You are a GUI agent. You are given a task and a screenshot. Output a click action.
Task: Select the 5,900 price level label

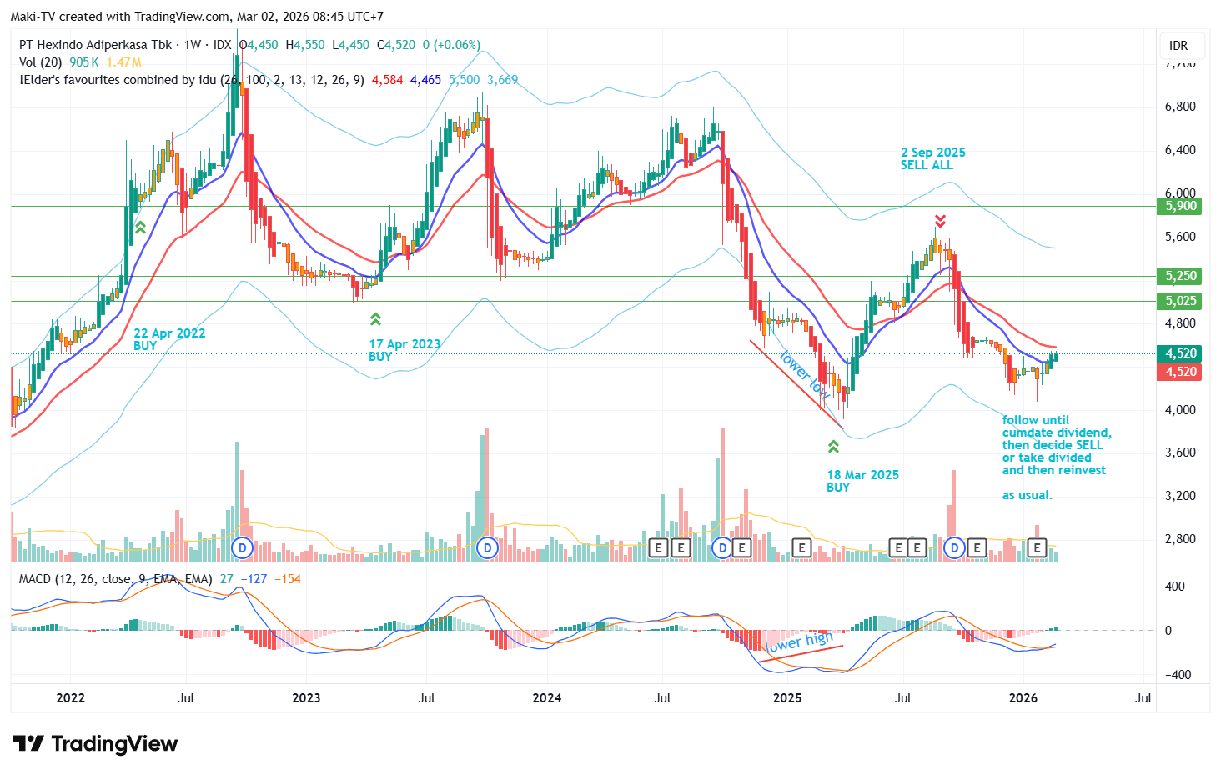click(1180, 206)
